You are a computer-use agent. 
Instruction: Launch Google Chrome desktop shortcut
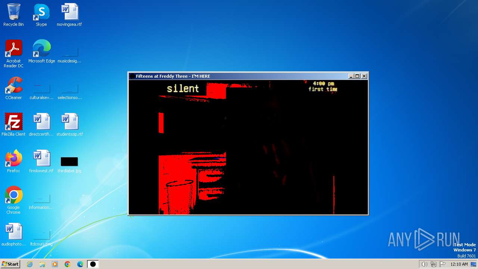[13, 200]
